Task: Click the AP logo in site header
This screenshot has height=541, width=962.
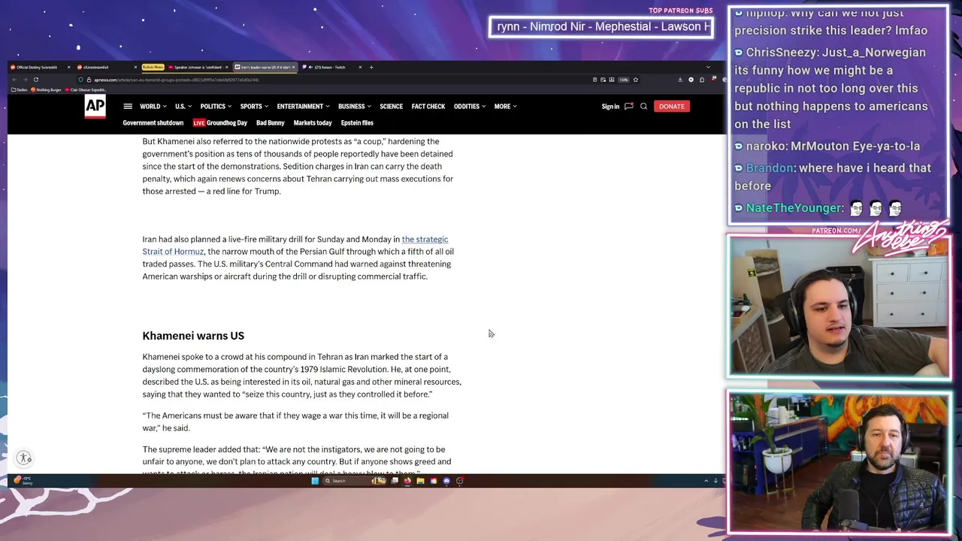Action: (x=95, y=107)
